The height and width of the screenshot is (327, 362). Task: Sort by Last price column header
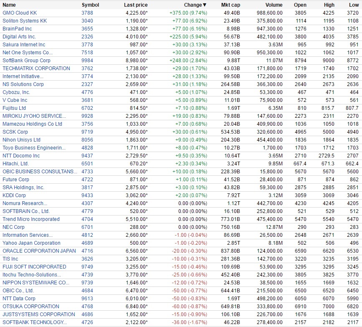click(136, 5)
